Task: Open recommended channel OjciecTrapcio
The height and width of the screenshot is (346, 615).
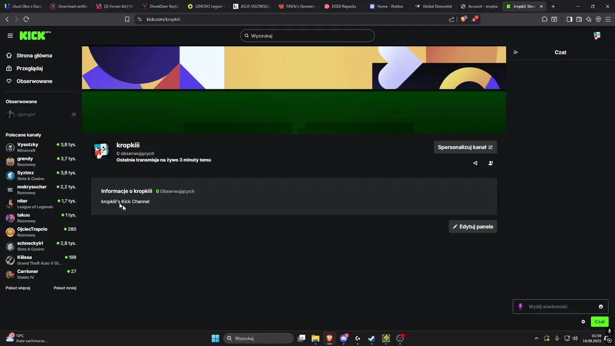Action: click(41, 232)
